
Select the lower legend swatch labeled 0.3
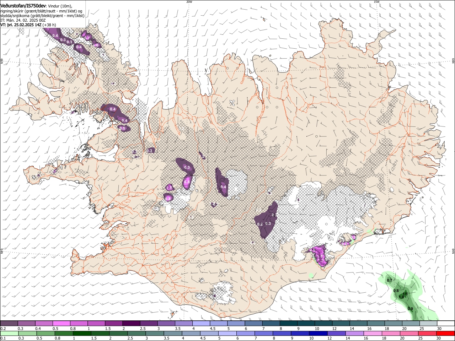pos(27,333)
